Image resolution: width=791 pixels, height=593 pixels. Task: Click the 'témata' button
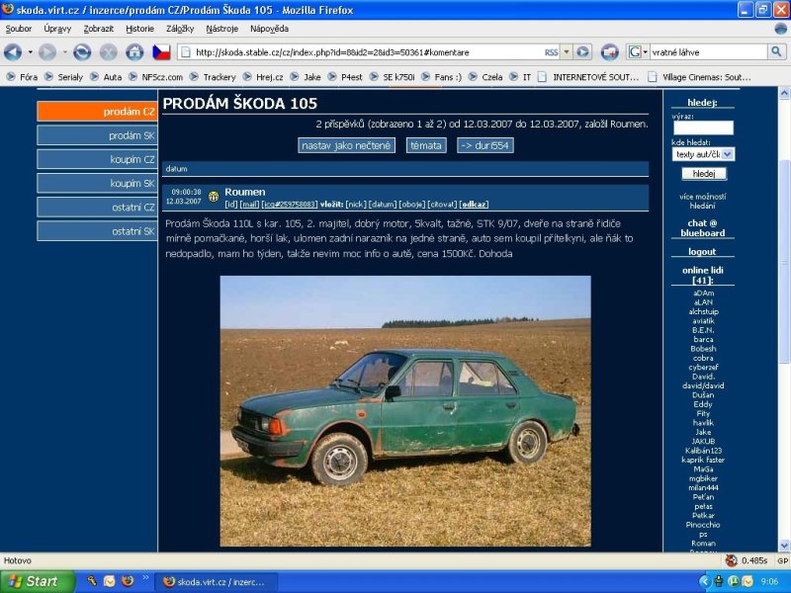pos(426,145)
